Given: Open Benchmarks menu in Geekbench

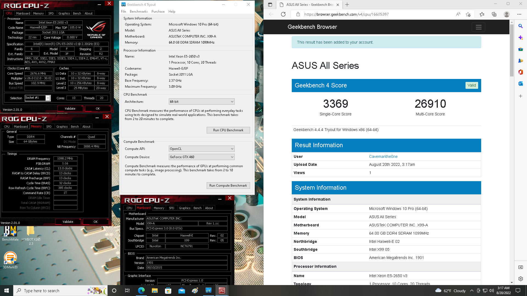Looking at the screenshot, I should (x=139, y=12).
